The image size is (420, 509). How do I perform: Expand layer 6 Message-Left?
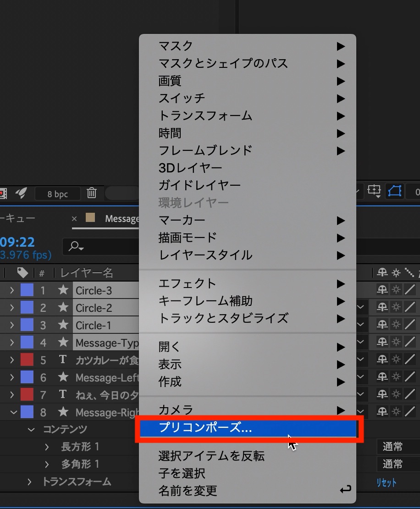(12, 377)
